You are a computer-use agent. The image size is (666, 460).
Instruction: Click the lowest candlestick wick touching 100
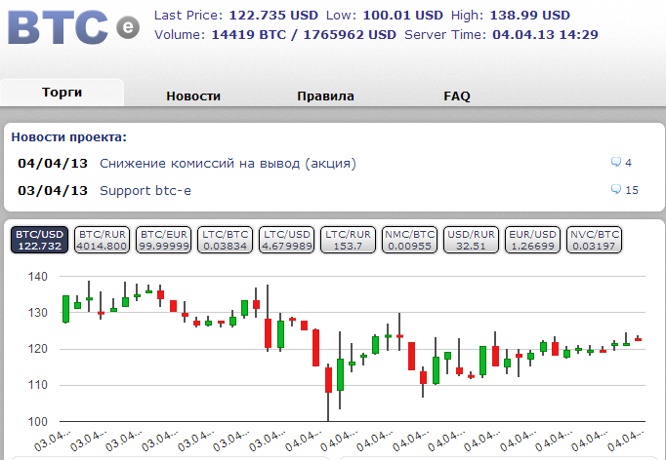pyautogui.click(x=328, y=392)
